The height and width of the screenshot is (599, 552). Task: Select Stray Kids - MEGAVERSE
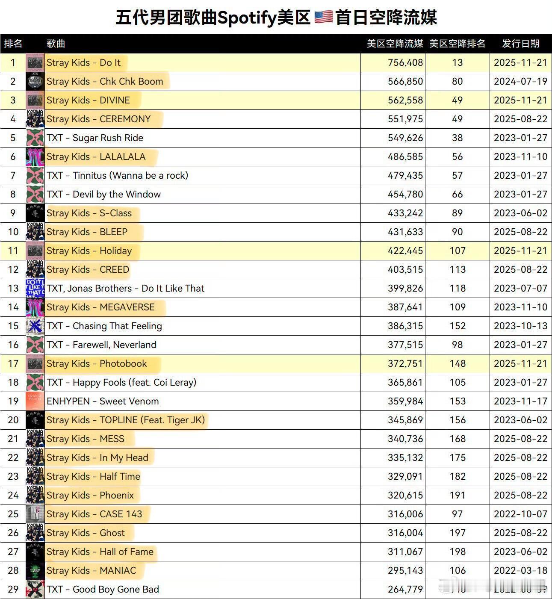(100, 307)
